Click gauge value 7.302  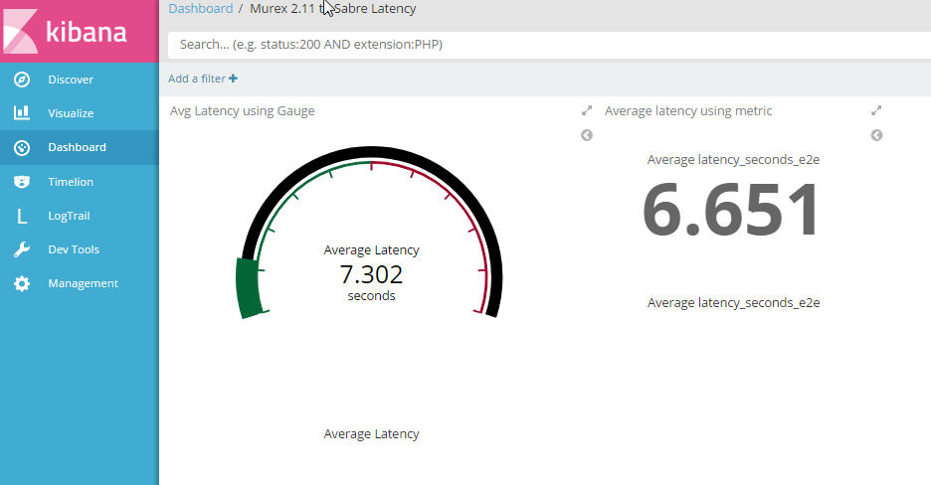pyautogui.click(x=371, y=274)
